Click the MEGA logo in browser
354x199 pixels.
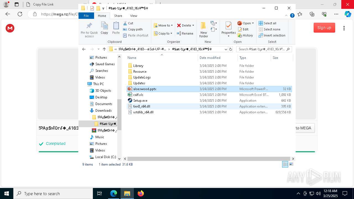point(10,28)
